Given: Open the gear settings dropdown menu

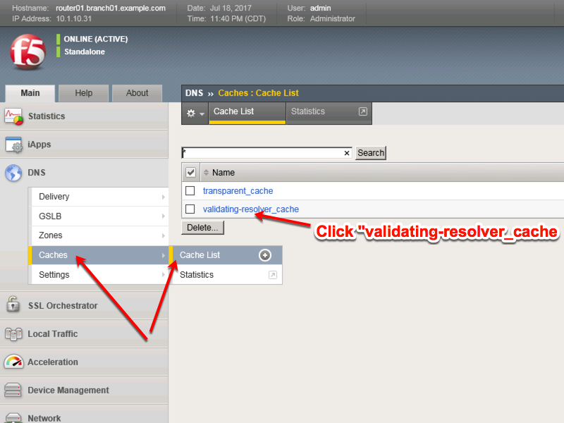Looking at the screenshot, I should pos(195,114).
